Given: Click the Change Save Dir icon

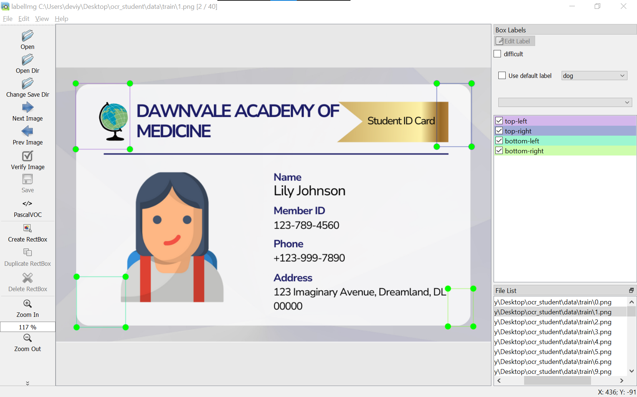Looking at the screenshot, I should pos(28,83).
